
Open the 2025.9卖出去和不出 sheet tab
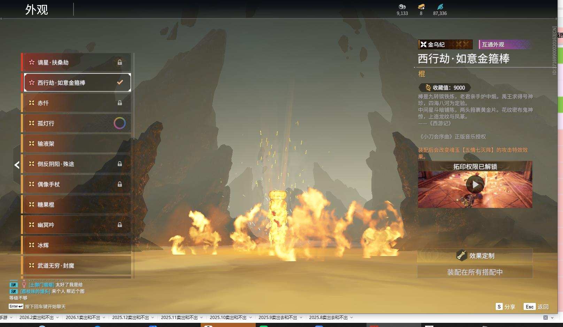(278, 318)
